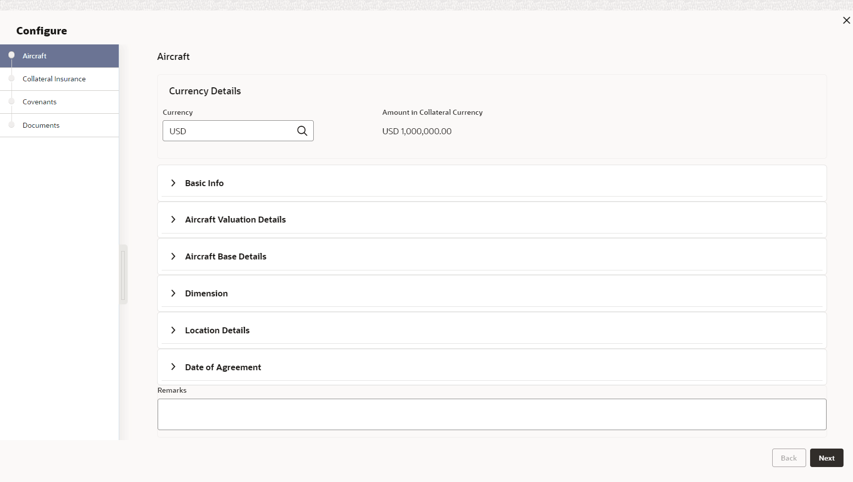Expand the Dimension section
Screen dimensions: 853x482
(x=173, y=293)
